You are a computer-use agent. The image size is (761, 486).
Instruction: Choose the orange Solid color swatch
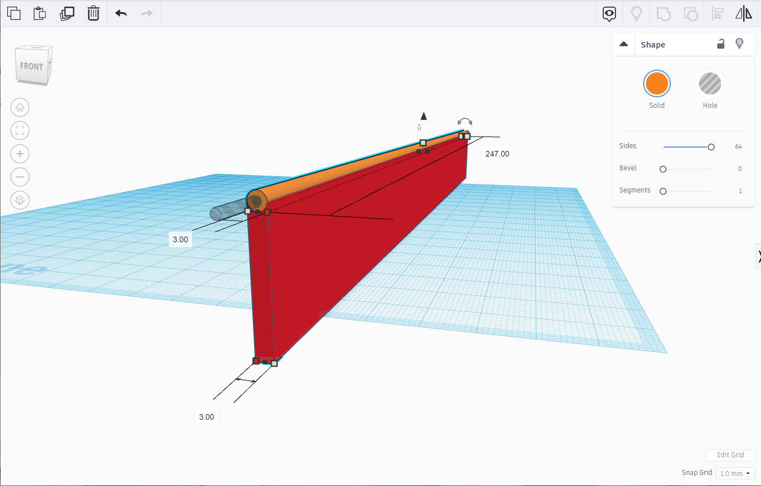click(x=657, y=84)
